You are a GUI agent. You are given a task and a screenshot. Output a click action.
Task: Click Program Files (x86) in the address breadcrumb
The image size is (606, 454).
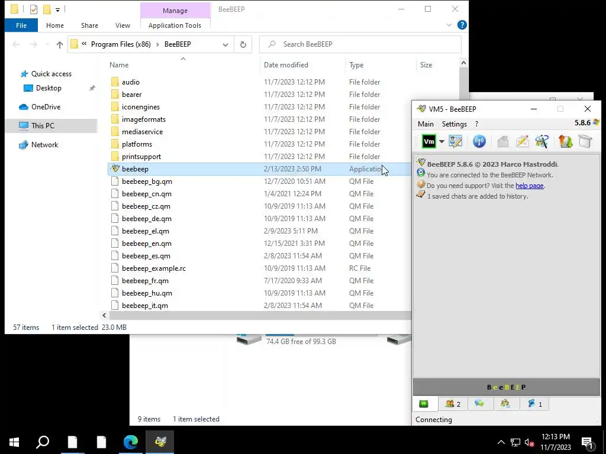coord(121,44)
